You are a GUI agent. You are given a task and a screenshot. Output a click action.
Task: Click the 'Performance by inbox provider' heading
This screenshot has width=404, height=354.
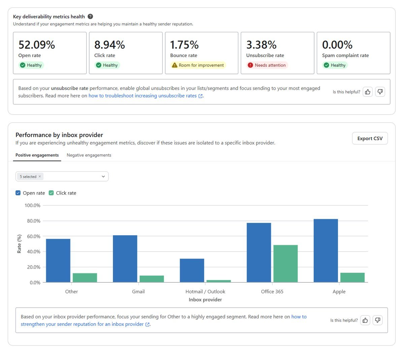pos(59,135)
